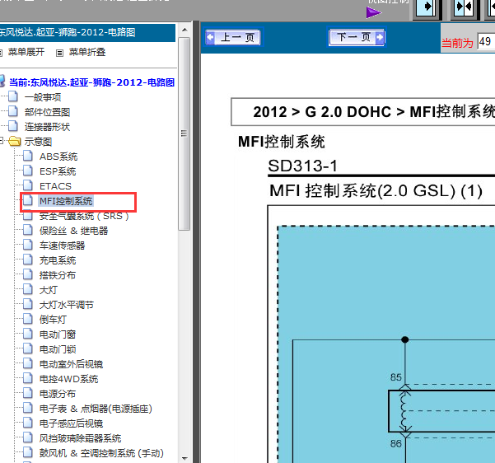Click the document icon beside 一般事项

[x=13, y=96]
